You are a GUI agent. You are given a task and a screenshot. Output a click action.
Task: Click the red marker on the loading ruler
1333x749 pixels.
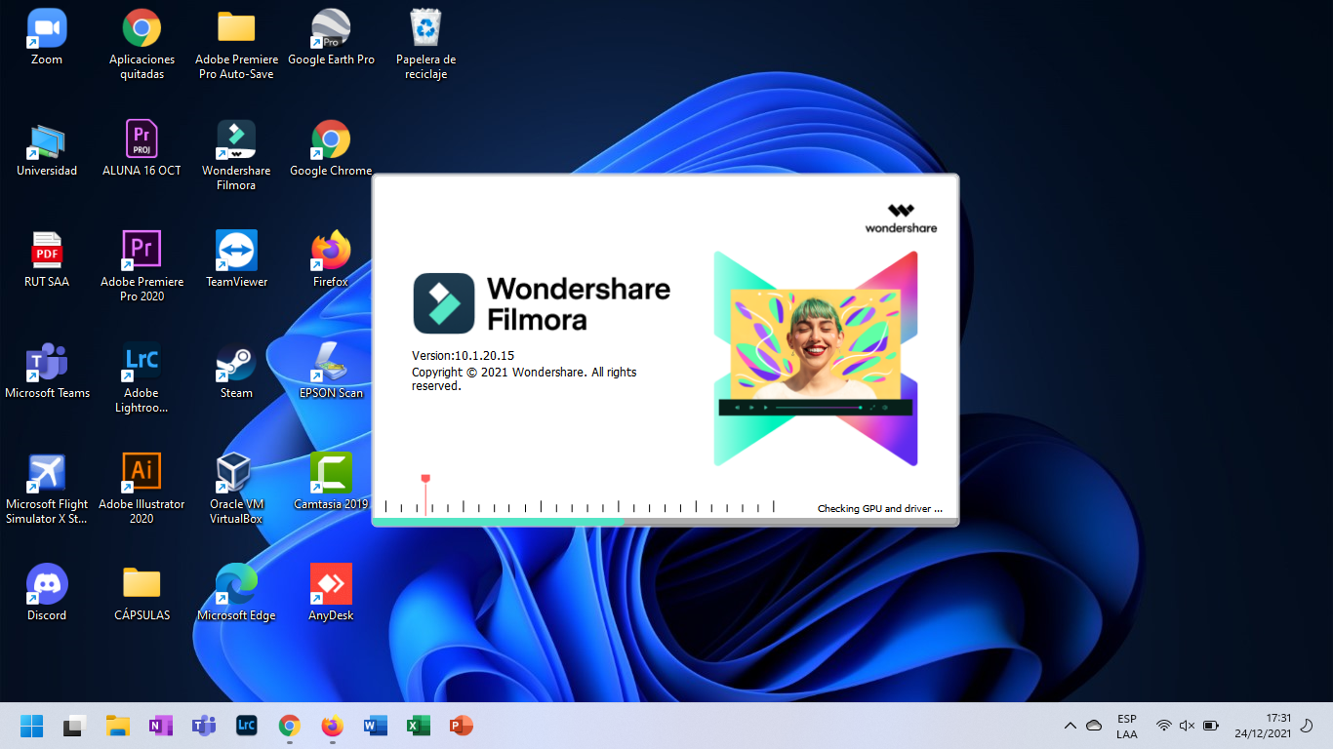point(425,480)
